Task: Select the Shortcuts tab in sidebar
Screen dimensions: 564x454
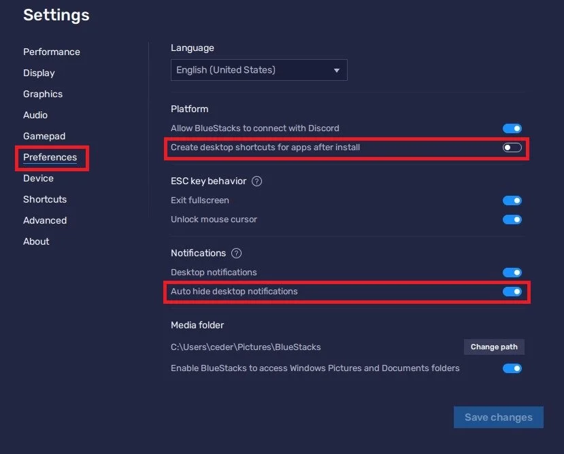Action: point(45,200)
